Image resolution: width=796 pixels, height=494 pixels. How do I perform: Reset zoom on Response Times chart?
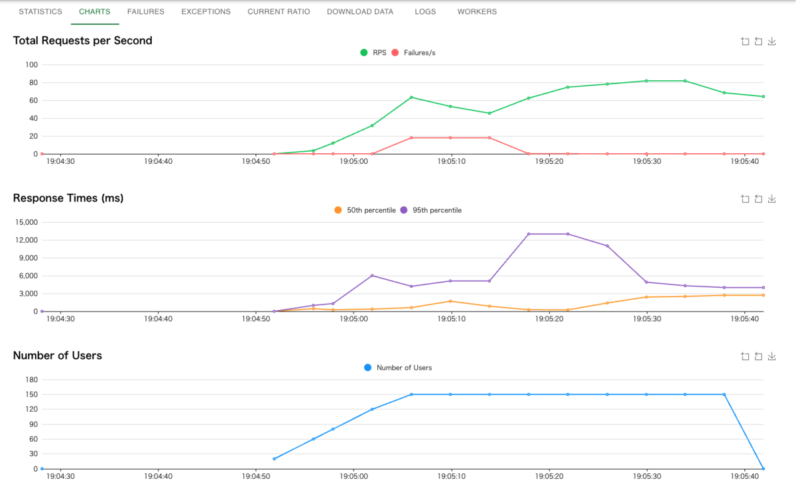coord(758,199)
